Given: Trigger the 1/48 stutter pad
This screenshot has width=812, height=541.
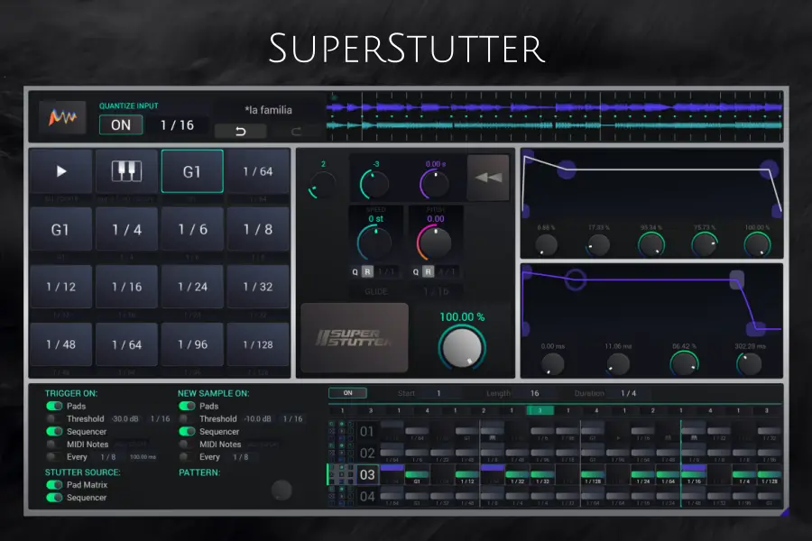Looking at the screenshot, I should click(61, 344).
